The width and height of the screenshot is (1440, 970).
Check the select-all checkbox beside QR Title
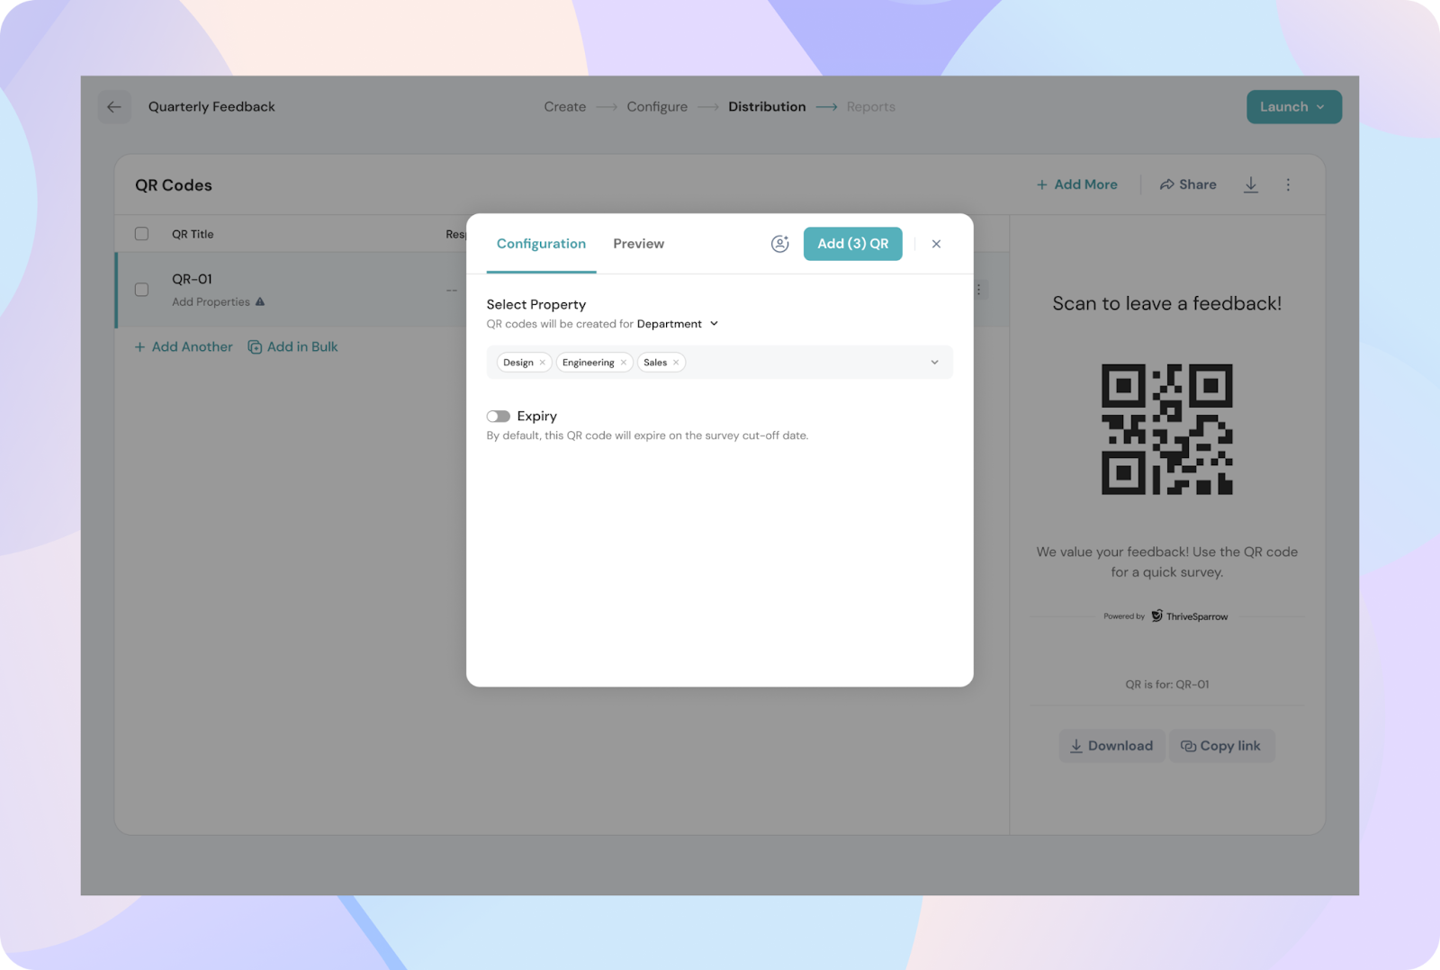point(141,234)
